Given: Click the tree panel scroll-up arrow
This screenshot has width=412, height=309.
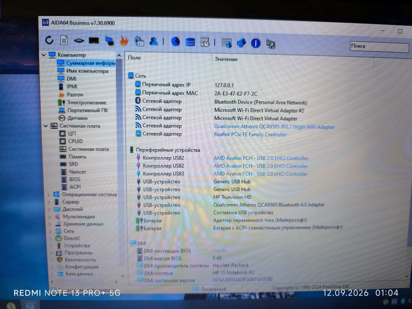Looking at the screenshot, I should [x=119, y=56].
